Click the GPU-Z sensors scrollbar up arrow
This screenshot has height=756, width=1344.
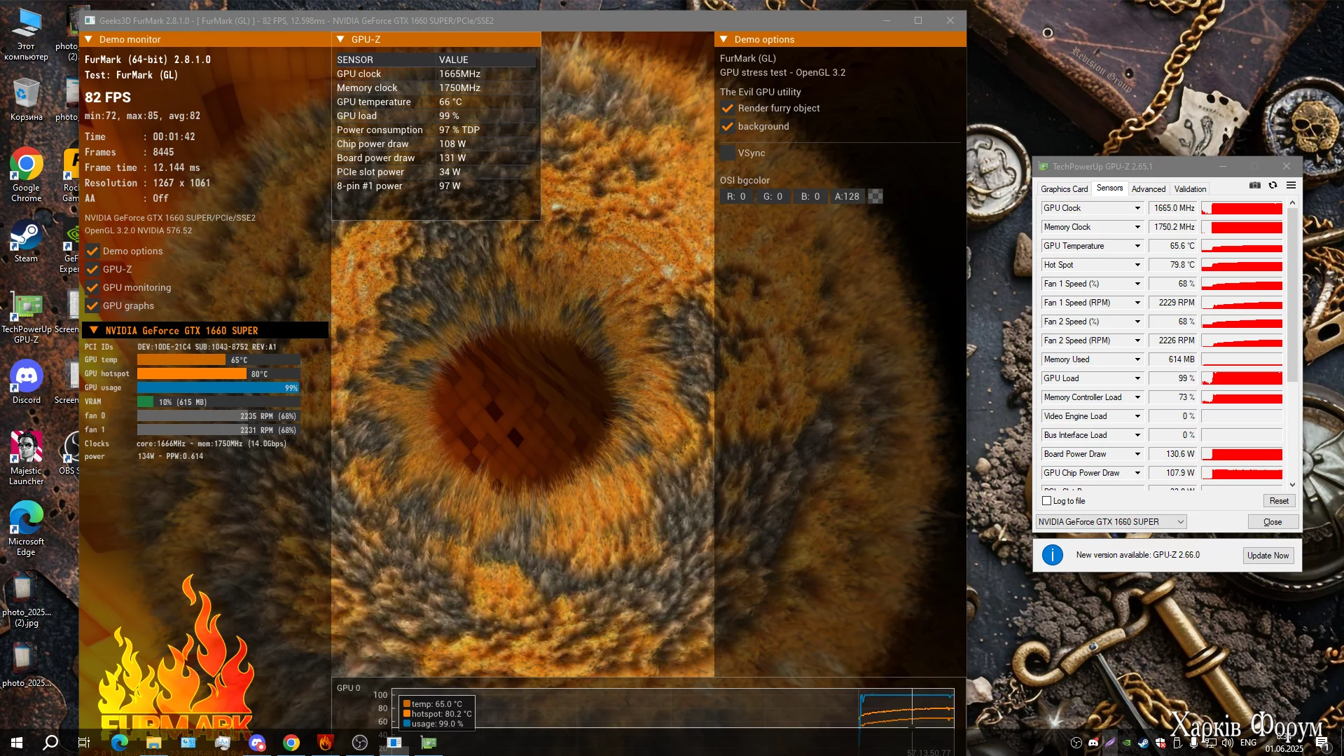(1292, 202)
